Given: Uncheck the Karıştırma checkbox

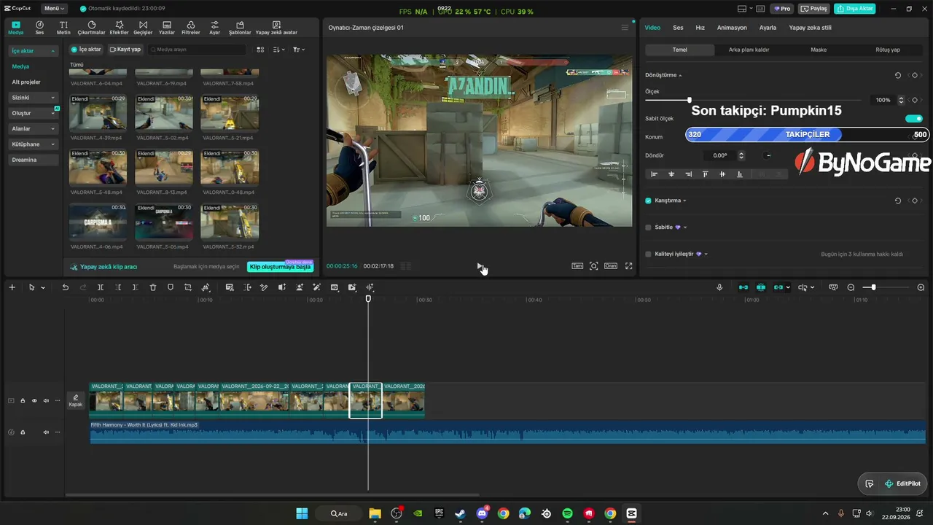Looking at the screenshot, I should click(x=648, y=201).
